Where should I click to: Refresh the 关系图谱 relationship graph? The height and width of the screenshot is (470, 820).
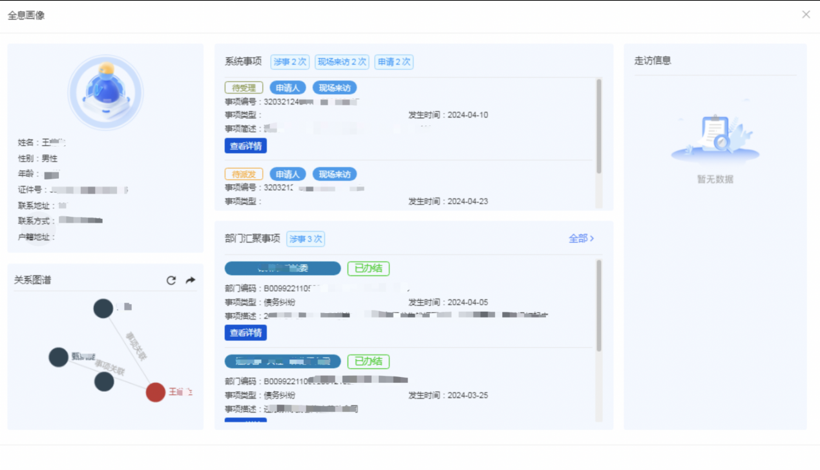click(x=171, y=280)
